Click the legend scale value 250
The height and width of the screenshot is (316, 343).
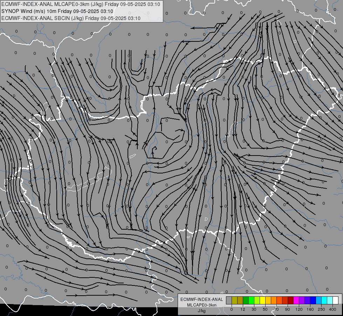coord(321,309)
